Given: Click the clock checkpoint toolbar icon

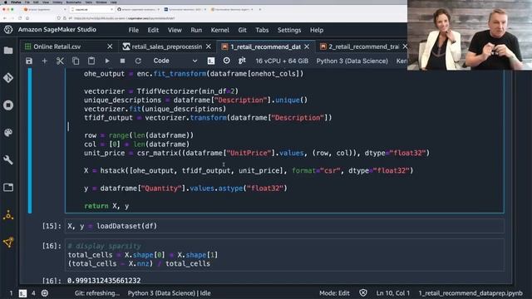Looking at the screenshot, I should click(x=226, y=61).
